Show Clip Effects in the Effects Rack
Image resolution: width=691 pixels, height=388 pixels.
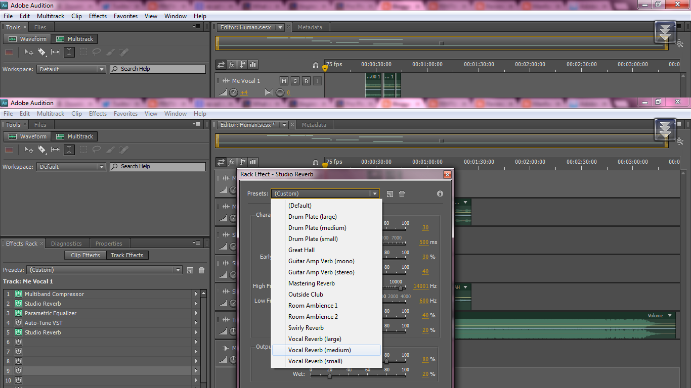85,255
